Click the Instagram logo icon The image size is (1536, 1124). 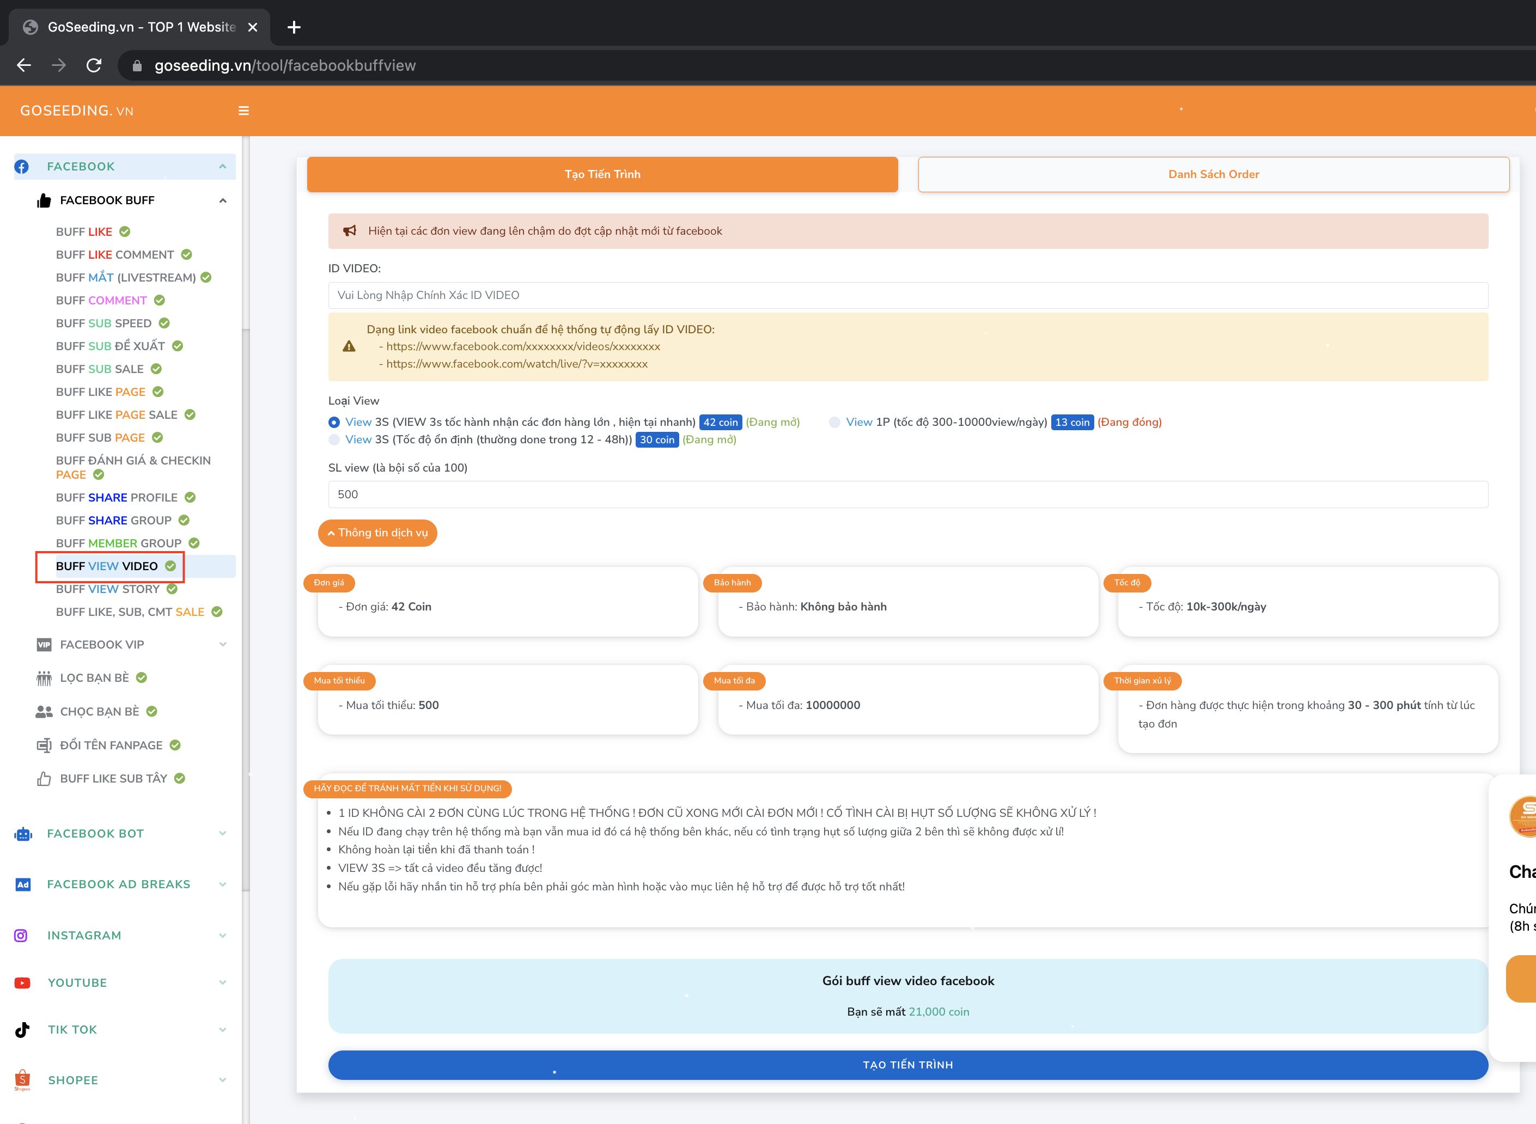pyautogui.click(x=21, y=936)
